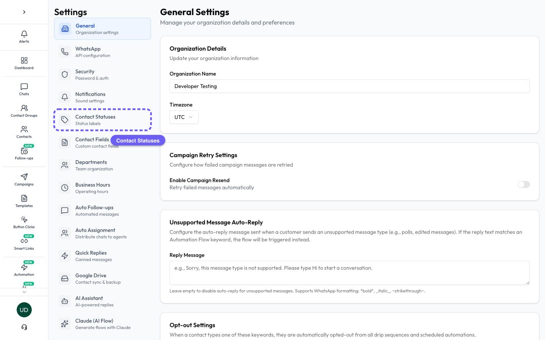Click the Organization Name field

coord(350,86)
